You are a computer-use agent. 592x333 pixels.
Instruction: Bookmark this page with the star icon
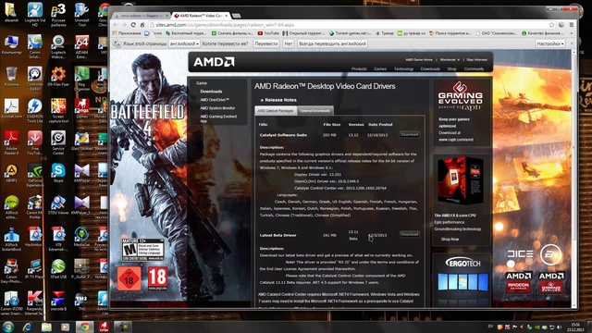pos(551,25)
